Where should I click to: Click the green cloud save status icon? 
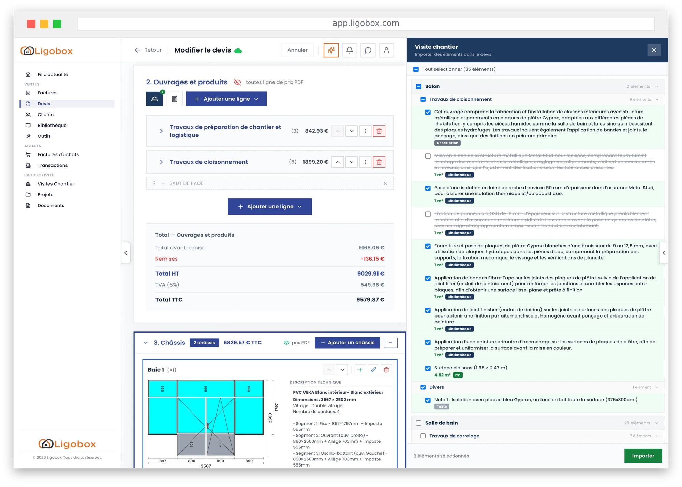[x=238, y=50]
